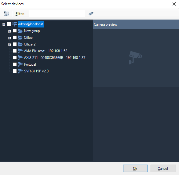Click the New group folder icon
Viewport: 179px width, 175px height.
point(20,31)
